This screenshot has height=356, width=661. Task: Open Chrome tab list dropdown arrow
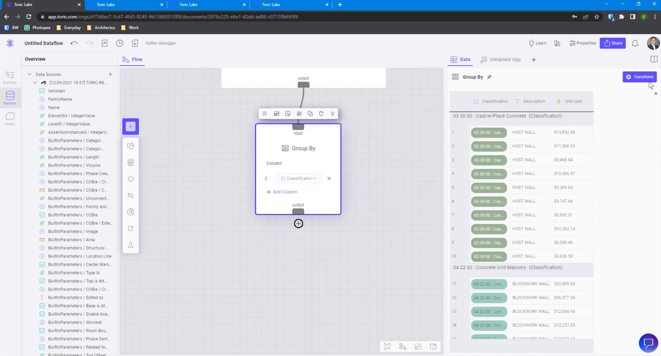606,4
